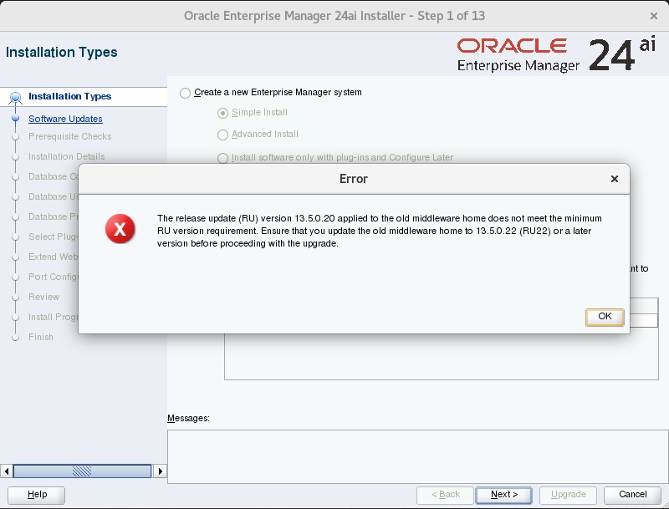Click the Messages label

(x=189, y=418)
